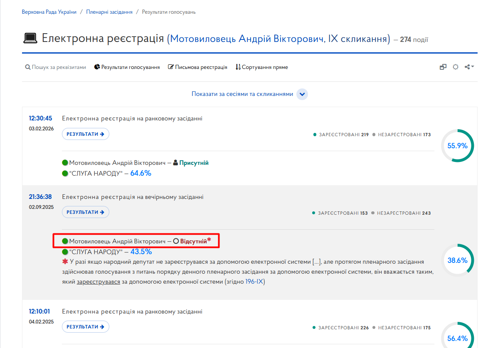Click 'НЕЗАРЕЄСТРОВАНІ 175' count

click(402, 328)
